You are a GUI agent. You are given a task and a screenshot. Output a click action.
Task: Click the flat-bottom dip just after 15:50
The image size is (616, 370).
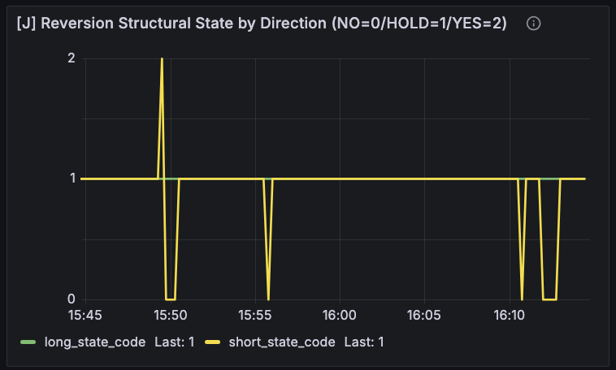pyautogui.click(x=170, y=299)
